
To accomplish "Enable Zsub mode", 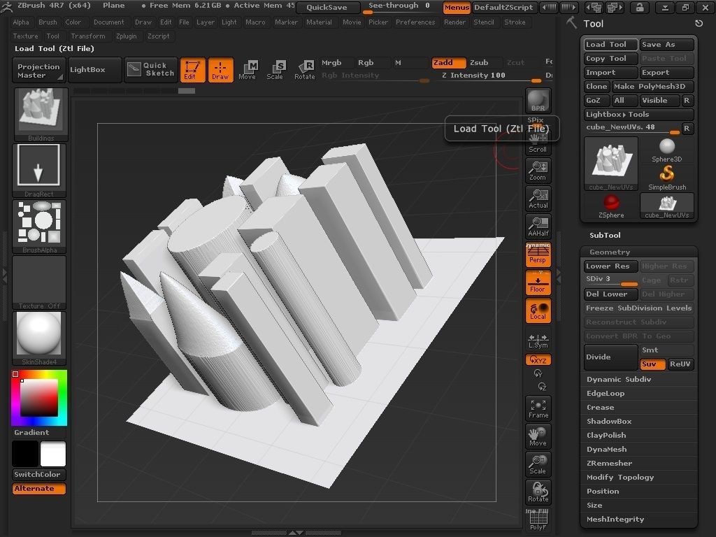I will click(x=485, y=62).
